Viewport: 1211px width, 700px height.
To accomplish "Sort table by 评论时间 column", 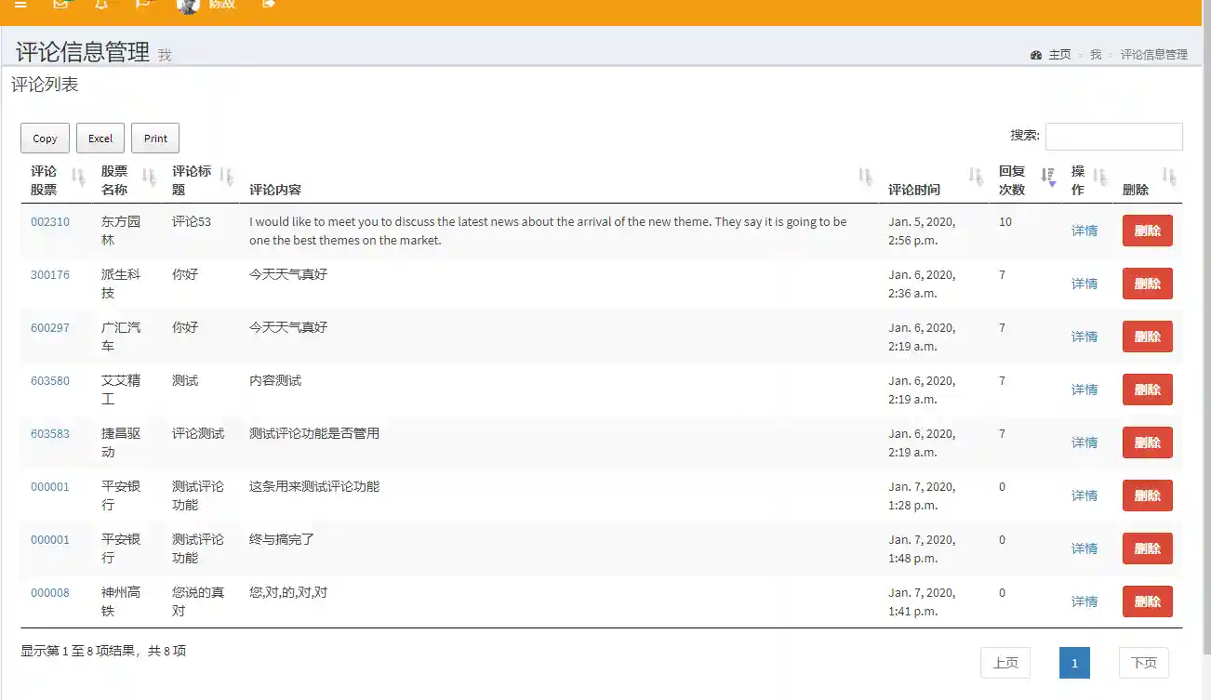I will [x=975, y=177].
